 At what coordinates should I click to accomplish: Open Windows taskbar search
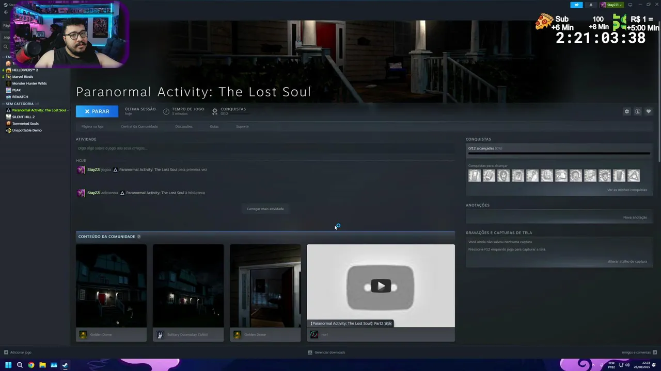(20, 365)
